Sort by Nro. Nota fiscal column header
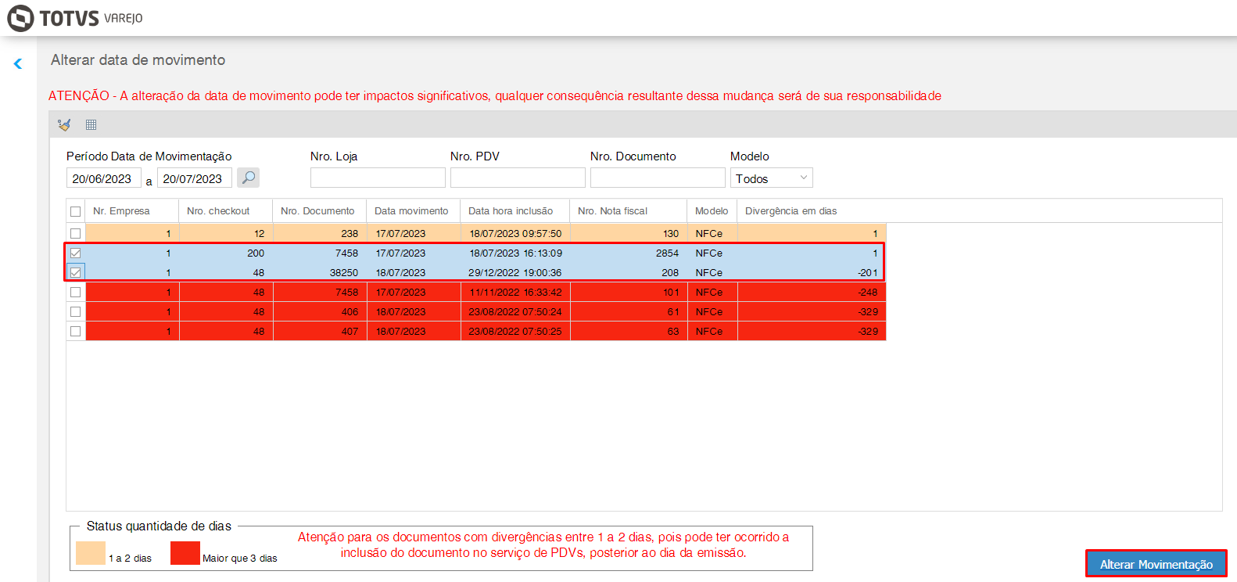 coord(629,211)
